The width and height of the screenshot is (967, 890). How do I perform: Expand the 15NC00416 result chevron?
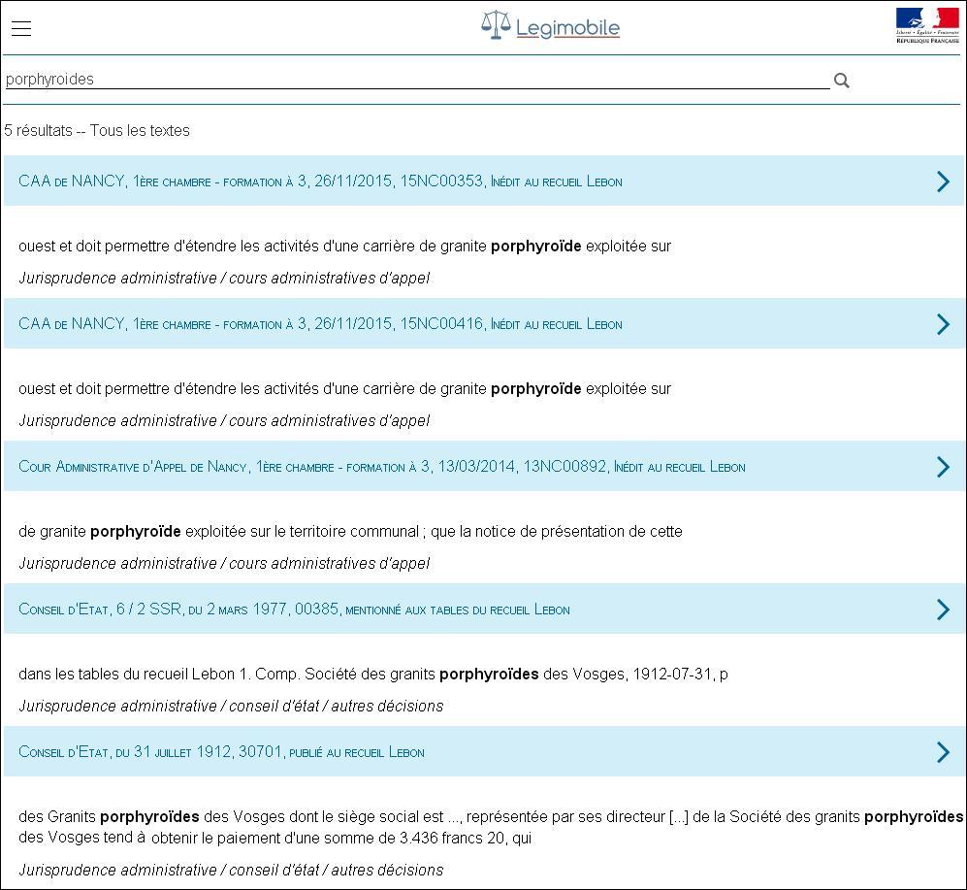pos(942,324)
